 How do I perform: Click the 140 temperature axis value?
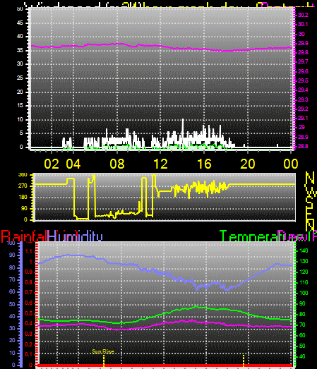[304, 251]
